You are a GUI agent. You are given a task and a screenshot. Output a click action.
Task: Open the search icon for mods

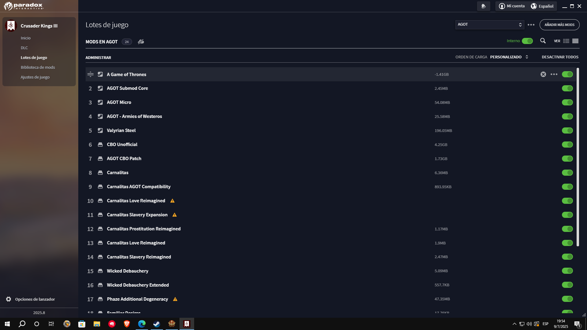pos(543,41)
